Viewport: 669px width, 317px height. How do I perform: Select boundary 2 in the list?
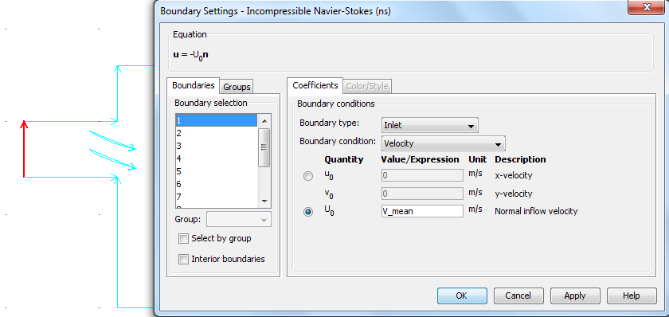(217, 133)
